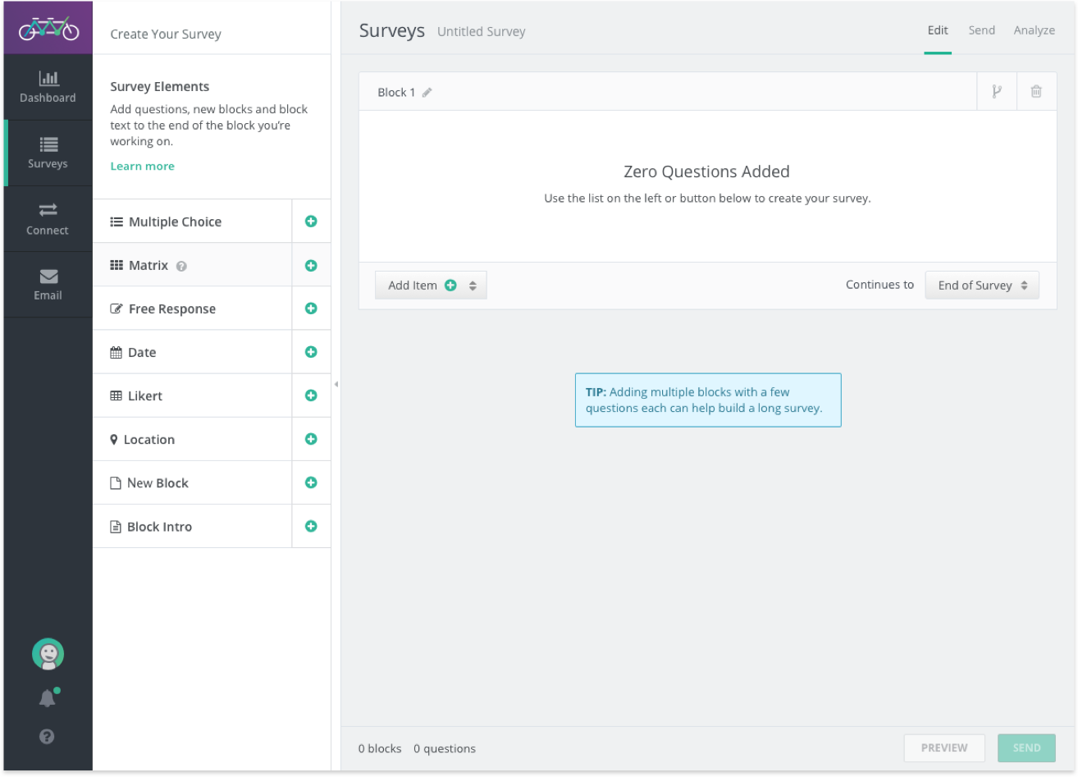Viewport: 1078px width, 777px height.
Task: Delete Block 1 with trash icon
Action: 1036,92
